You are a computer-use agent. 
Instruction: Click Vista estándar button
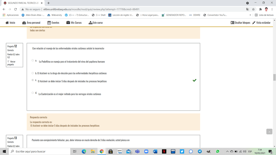pyautogui.click(x=261, y=23)
